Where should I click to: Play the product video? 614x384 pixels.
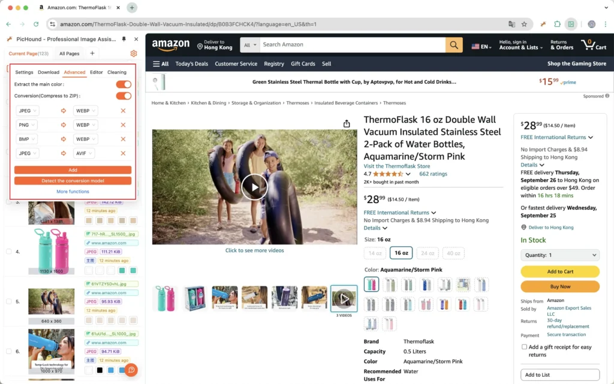[x=254, y=187]
